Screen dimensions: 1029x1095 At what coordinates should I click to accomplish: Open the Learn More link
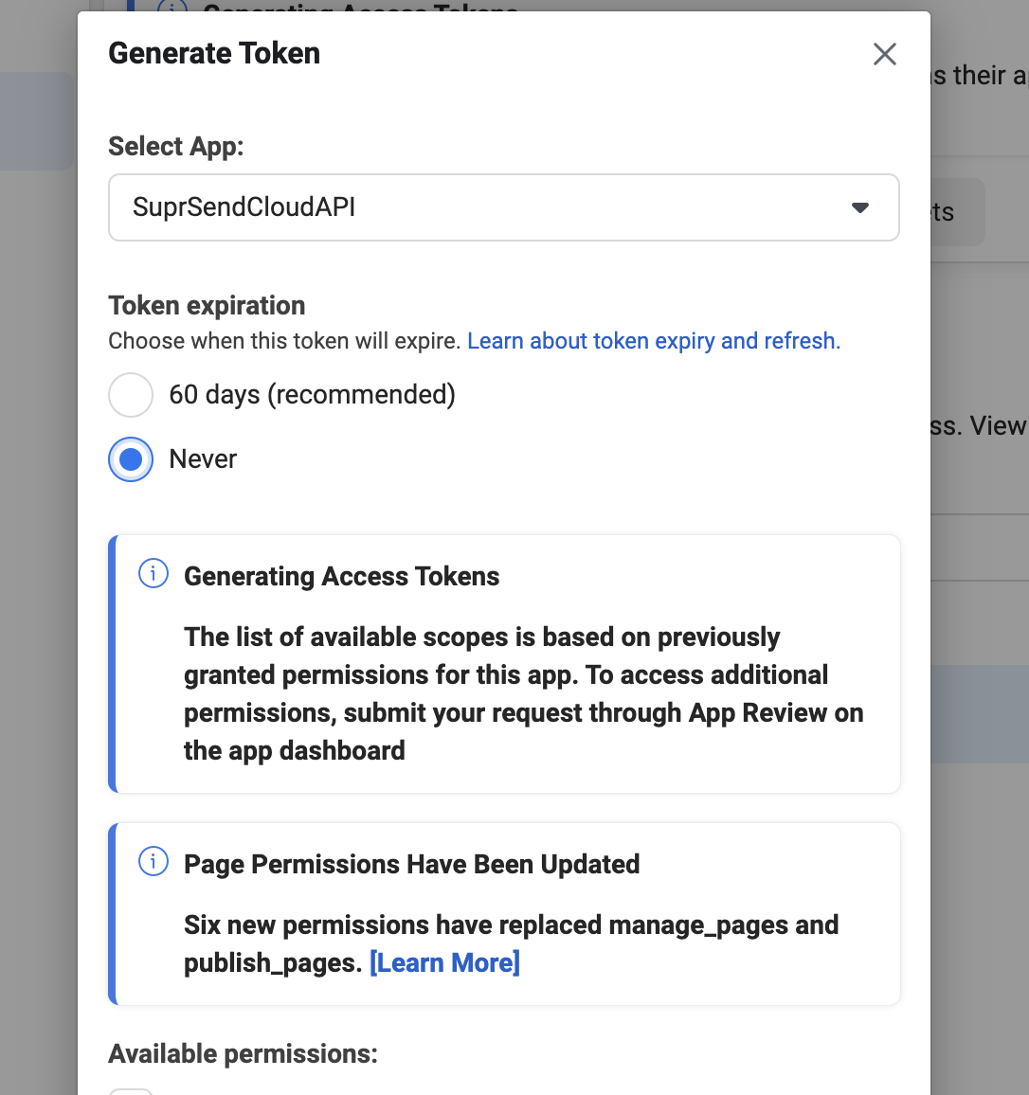[x=444, y=962]
